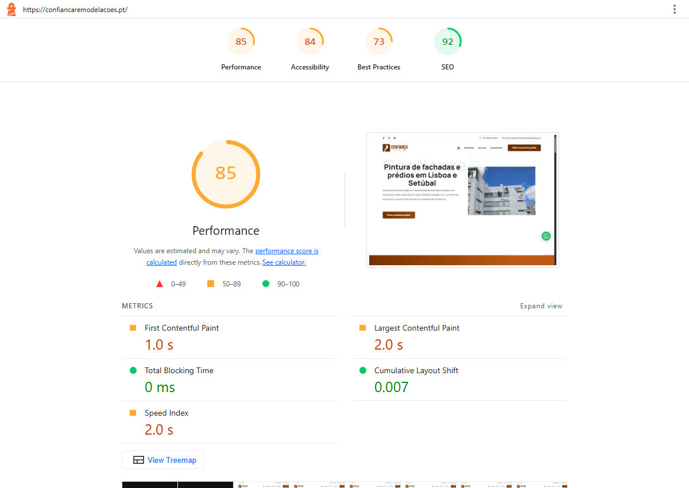Click the WhatsApp icon in the page screenshot
The image size is (689, 488).
[x=546, y=236]
